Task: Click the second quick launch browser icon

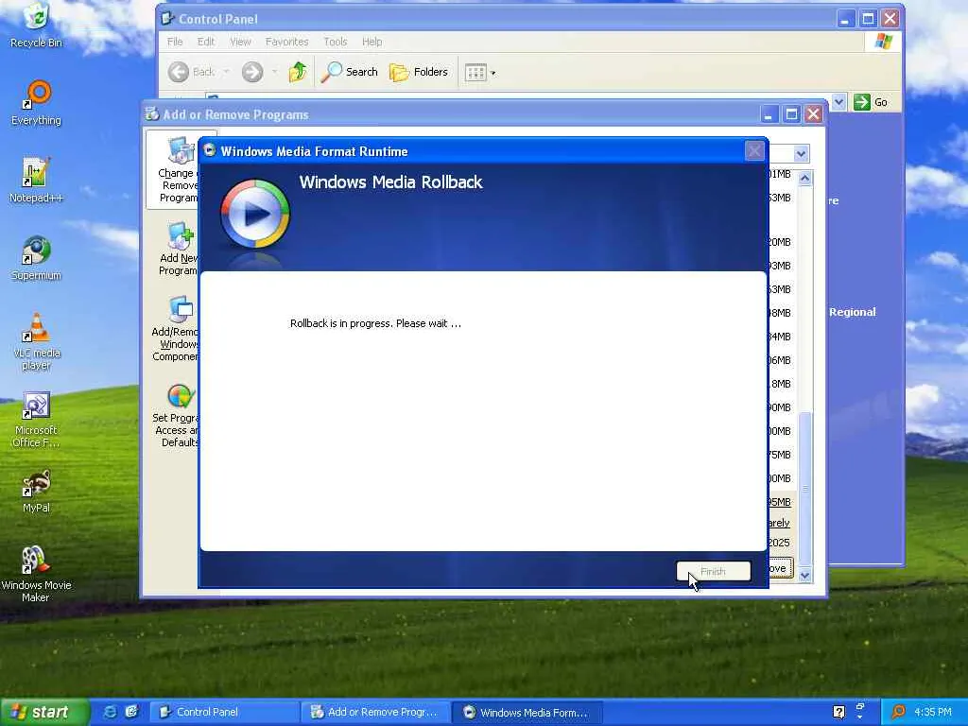Action: pos(131,712)
